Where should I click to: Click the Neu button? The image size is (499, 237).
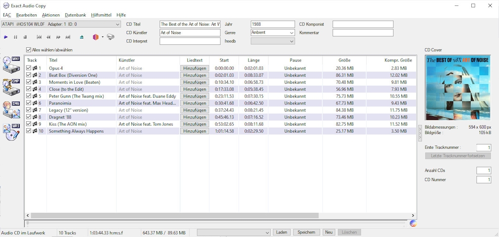[329, 233]
